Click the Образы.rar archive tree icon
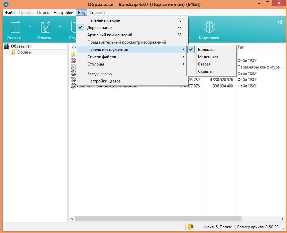Image resolution: width=287 pixels, height=233 pixels. (x=7, y=46)
